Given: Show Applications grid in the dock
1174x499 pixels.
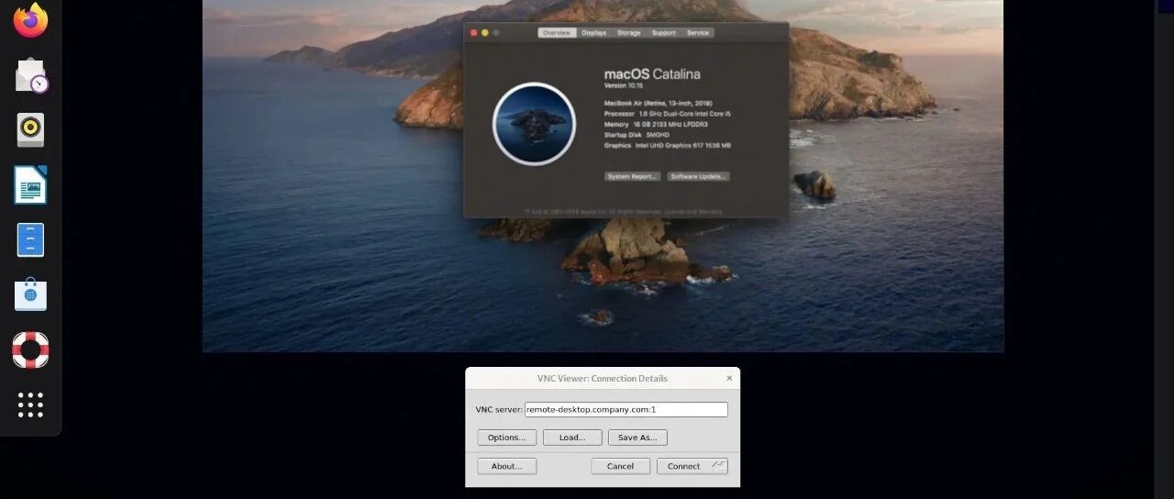Looking at the screenshot, I should click(x=30, y=405).
